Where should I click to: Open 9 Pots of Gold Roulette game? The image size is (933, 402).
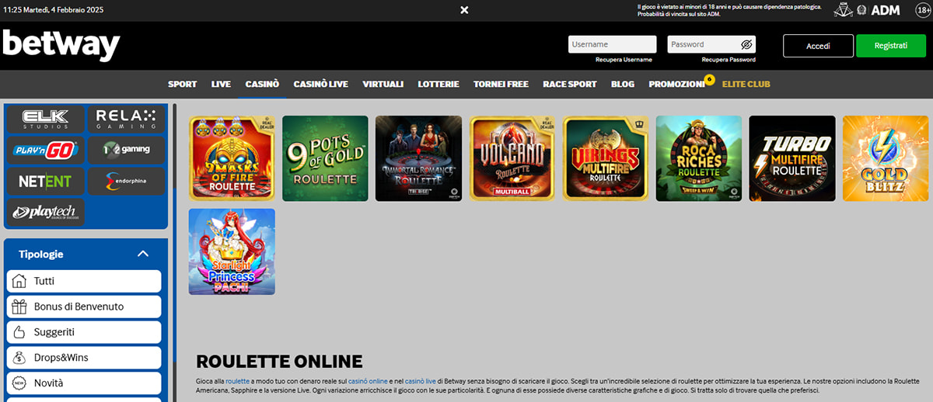(325, 158)
